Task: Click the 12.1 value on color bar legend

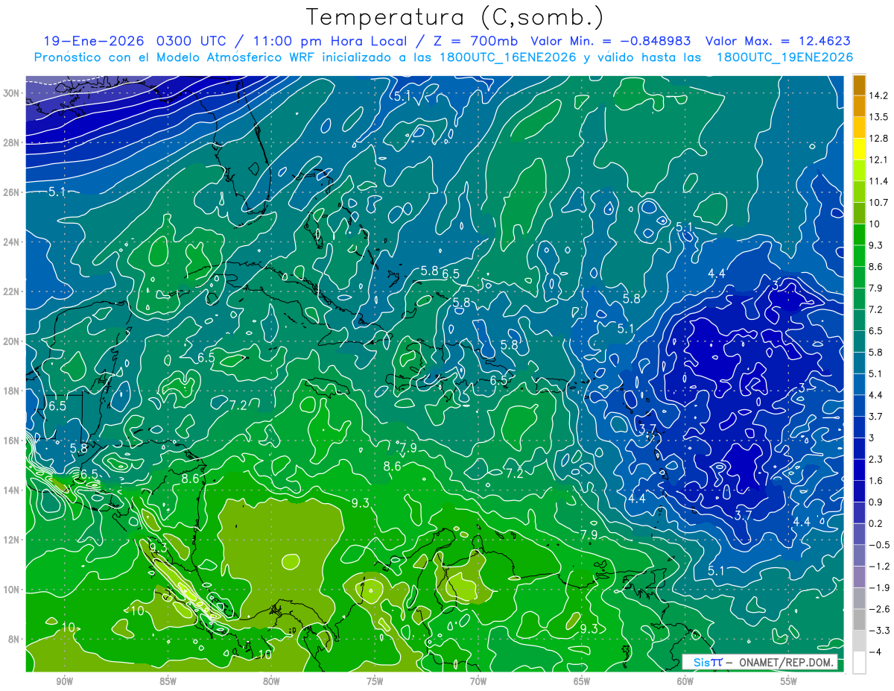Action: pos(879,160)
